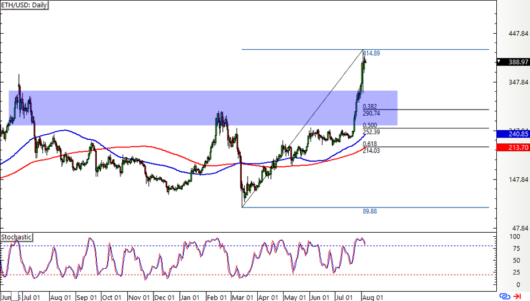Click the 290.74 Fibonacci price label
The width and height of the screenshot is (530, 301).
(x=371, y=114)
